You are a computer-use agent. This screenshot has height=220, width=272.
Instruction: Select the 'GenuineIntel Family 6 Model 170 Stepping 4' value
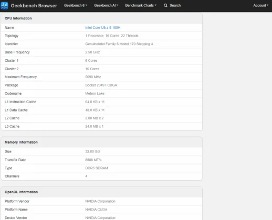(x=119, y=44)
